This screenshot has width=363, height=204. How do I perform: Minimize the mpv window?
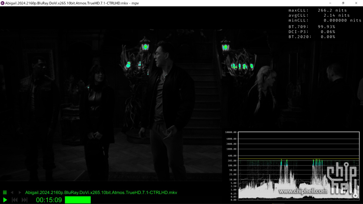pyautogui.click(x=329, y=3)
